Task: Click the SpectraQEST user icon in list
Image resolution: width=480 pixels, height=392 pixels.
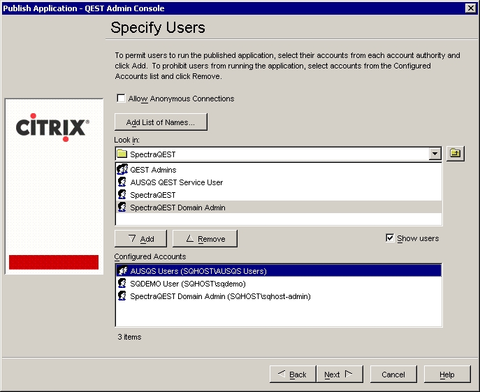Action: 122,195
